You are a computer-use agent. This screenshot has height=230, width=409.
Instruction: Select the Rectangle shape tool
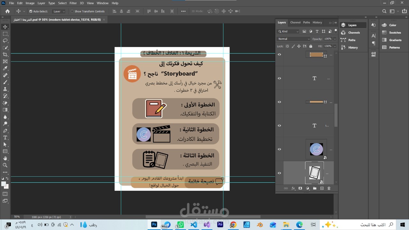click(5, 151)
